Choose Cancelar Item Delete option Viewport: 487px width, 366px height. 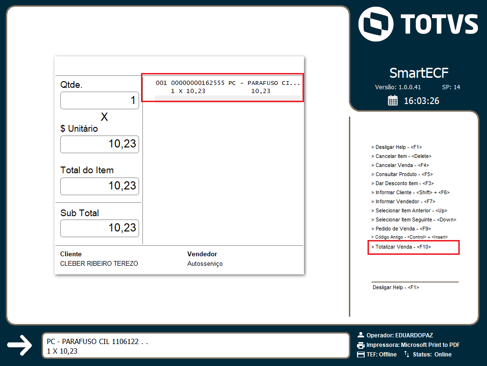point(401,156)
